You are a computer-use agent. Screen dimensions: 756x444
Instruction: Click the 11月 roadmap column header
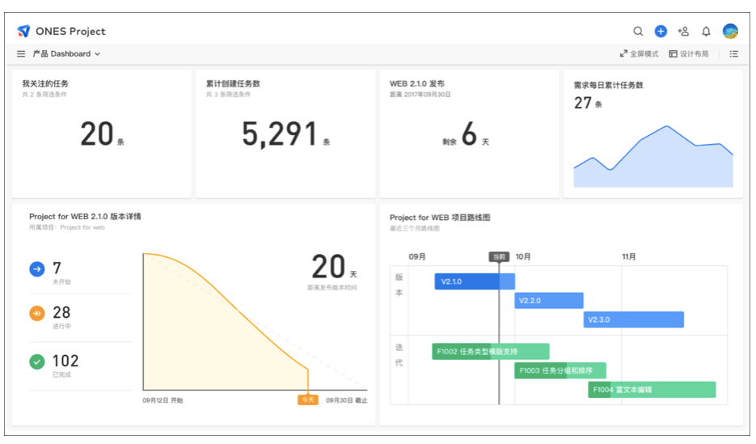[629, 257]
